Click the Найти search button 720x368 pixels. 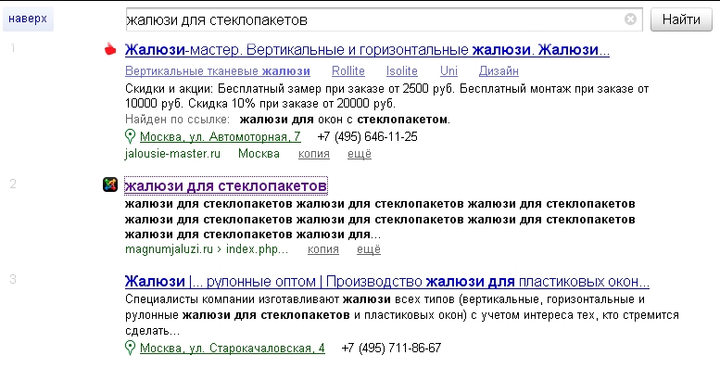click(x=681, y=19)
